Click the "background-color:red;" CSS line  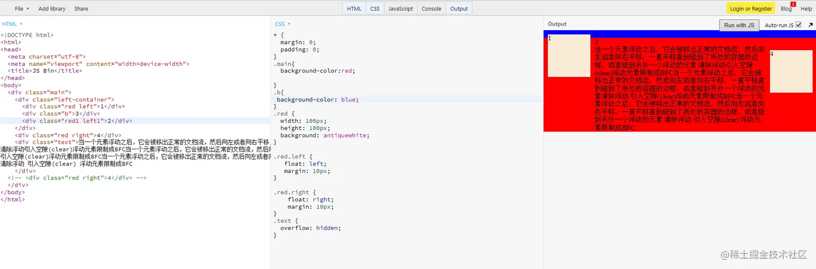tap(318, 71)
